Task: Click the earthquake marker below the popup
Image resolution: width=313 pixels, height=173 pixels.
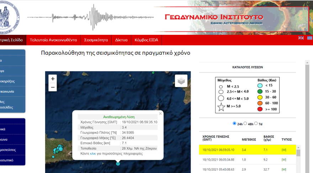Action: (x=118, y=164)
